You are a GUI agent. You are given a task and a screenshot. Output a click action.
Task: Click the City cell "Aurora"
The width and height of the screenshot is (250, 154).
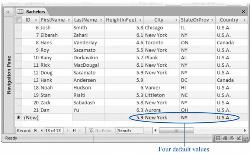(x=162, y=110)
